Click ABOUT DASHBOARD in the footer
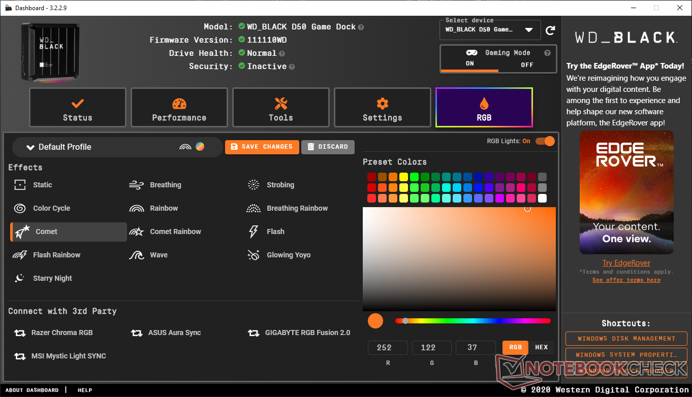The height and width of the screenshot is (397, 692). click(32, 390)
